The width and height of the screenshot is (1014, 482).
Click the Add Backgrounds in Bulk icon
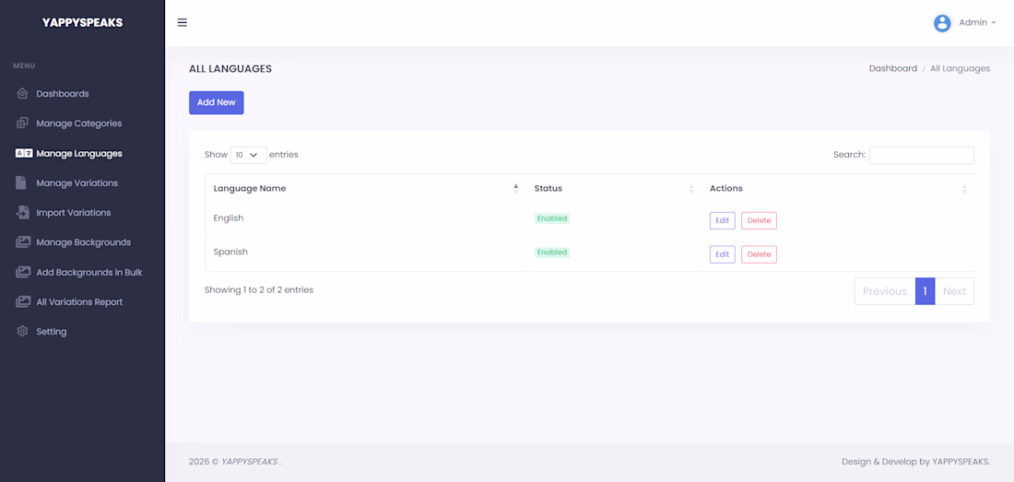coord(23,272)
